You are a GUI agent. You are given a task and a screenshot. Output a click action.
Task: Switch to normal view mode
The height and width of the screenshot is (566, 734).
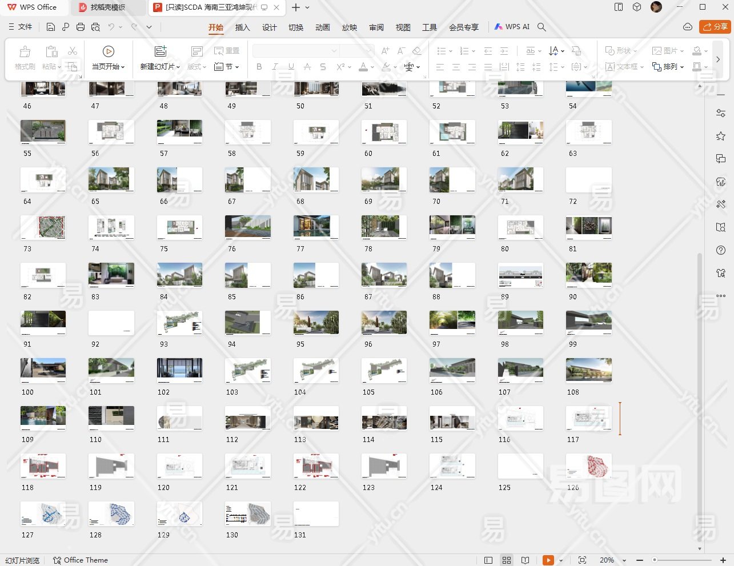point(488,560)
